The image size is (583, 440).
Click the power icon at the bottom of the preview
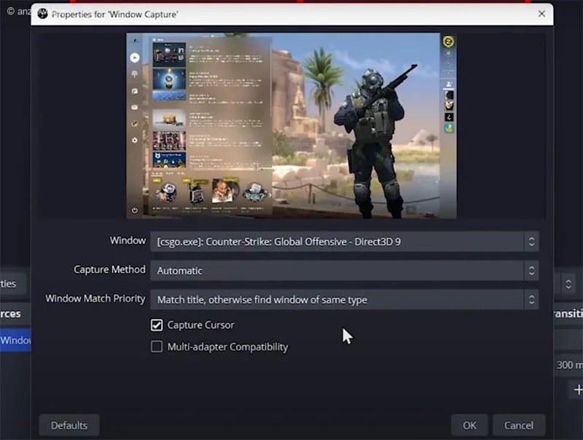(135, 210)
